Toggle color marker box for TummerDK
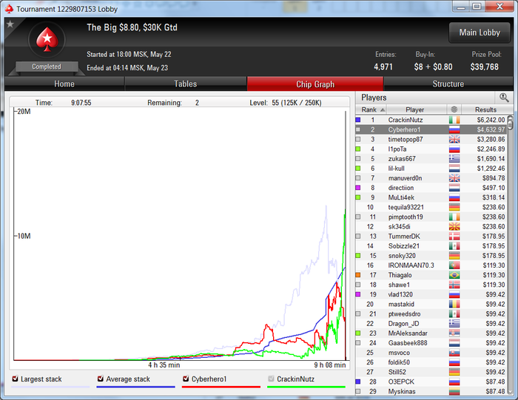Screen dimensions: 518x400 pos(357,237)
